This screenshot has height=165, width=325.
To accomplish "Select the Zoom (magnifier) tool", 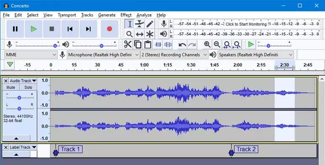I will click(130, 34).
